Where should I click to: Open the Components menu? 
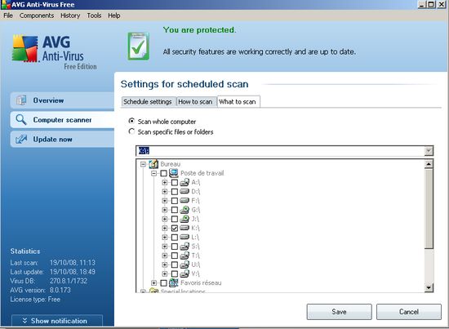coord(37,16)
